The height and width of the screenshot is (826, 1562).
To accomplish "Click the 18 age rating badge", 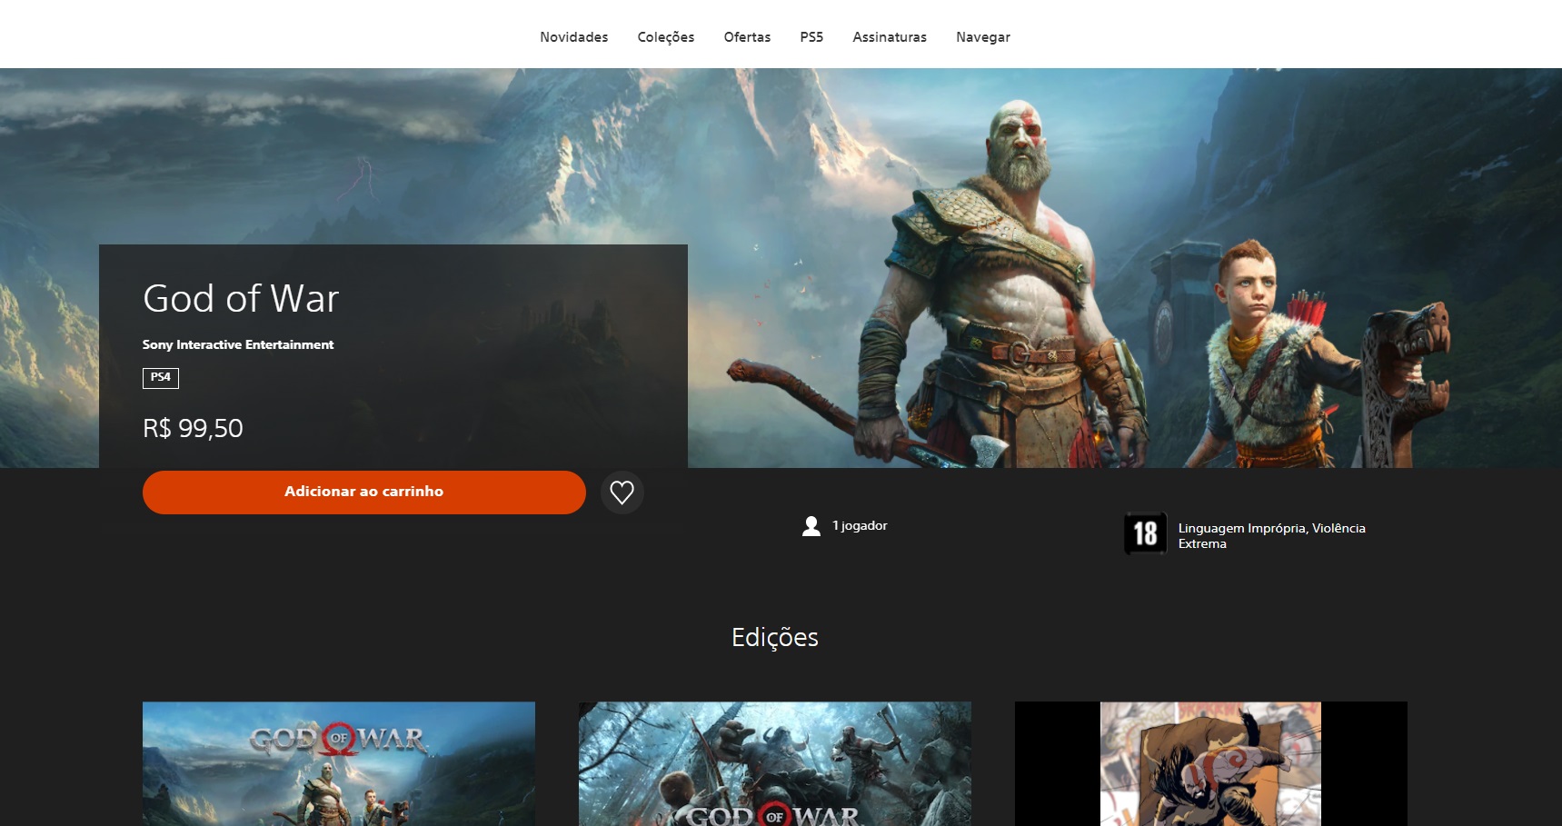I will click(x=1145, y=534).
